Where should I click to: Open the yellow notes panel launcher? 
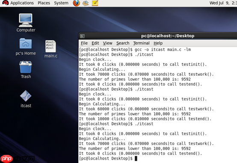point(95,3)
